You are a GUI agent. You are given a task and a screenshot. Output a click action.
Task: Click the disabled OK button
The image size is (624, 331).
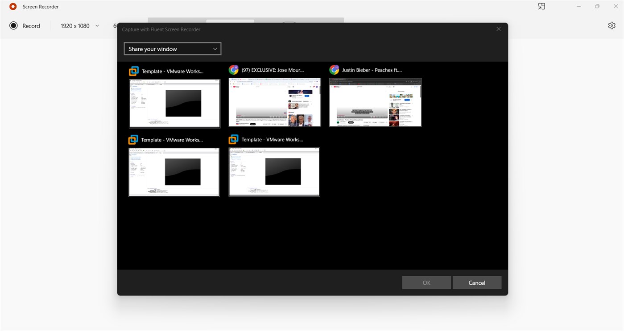426,283
